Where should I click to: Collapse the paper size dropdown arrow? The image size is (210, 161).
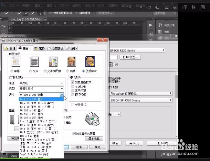[62, 95]
